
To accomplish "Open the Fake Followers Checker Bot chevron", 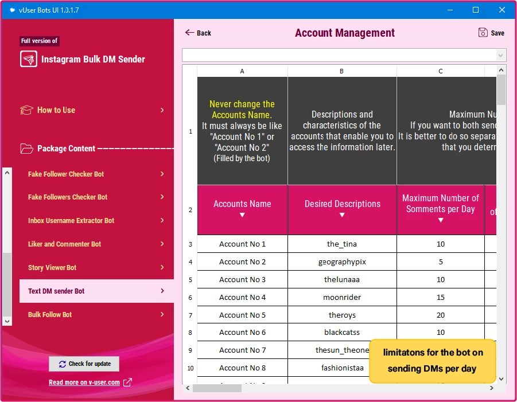I will (162, 197).
